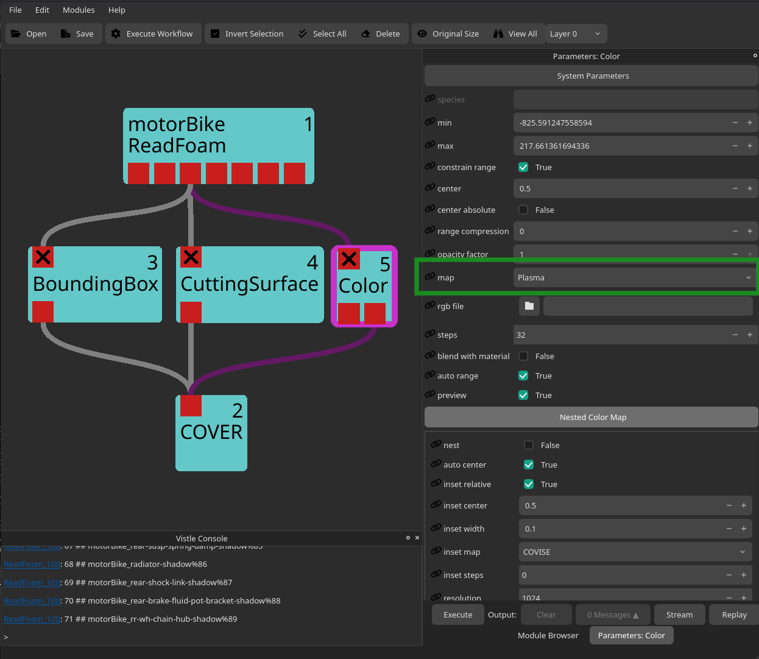The width and height of the screenshot is (759, 659).
Task: Open the File menu
Action: coord(15,10)
